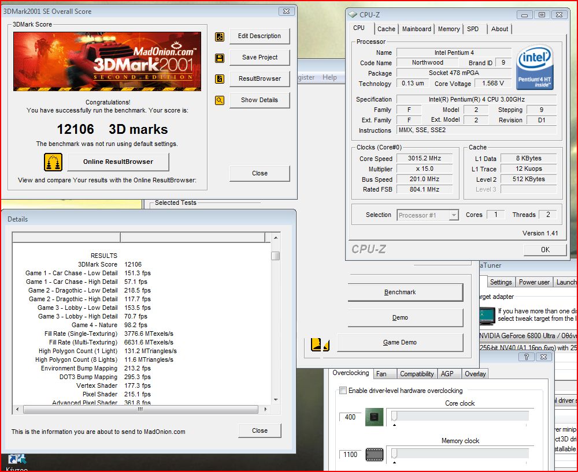Click the Save Project button

(260, 57)
